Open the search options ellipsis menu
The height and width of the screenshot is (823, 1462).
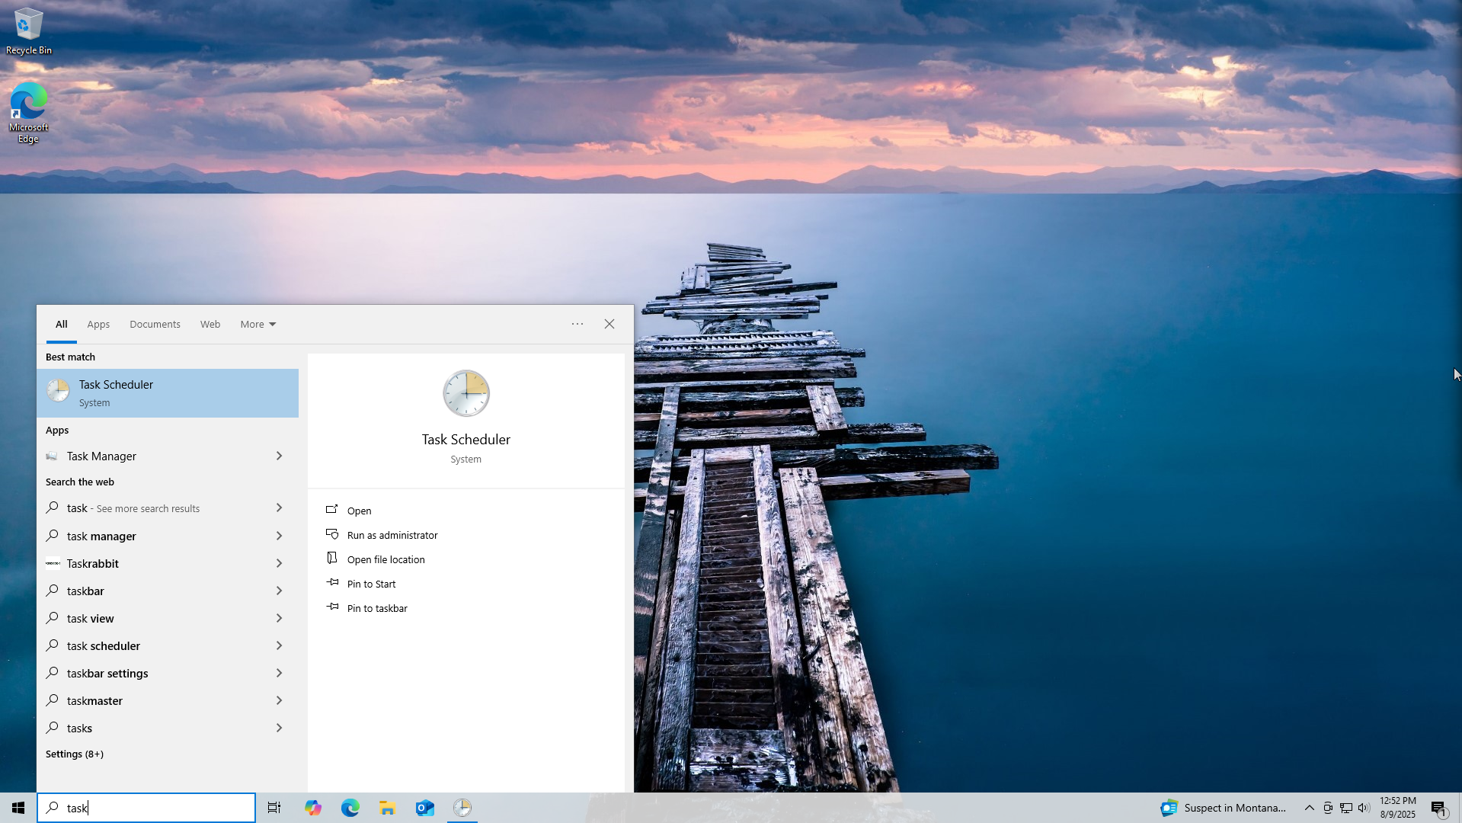[577, 324]
